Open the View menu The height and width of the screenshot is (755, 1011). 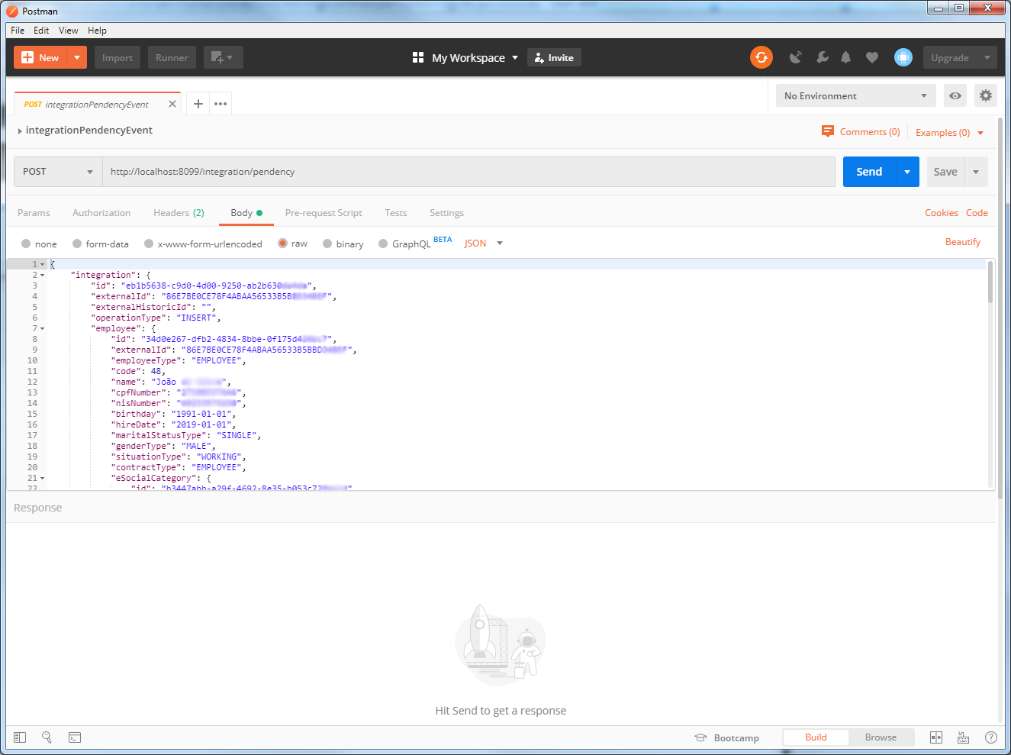pyautogui.click(x=69, y=31)
